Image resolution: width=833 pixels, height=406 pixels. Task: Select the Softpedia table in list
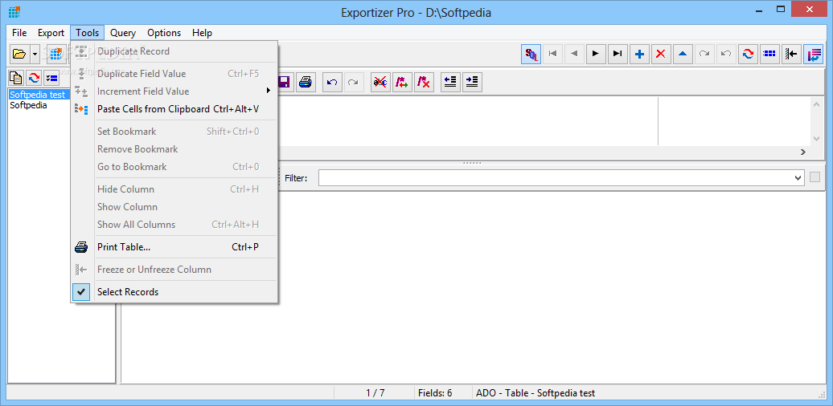28,105
